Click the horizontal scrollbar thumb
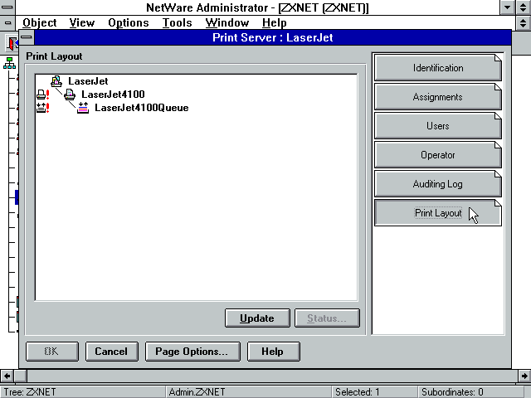 (20, 376)
